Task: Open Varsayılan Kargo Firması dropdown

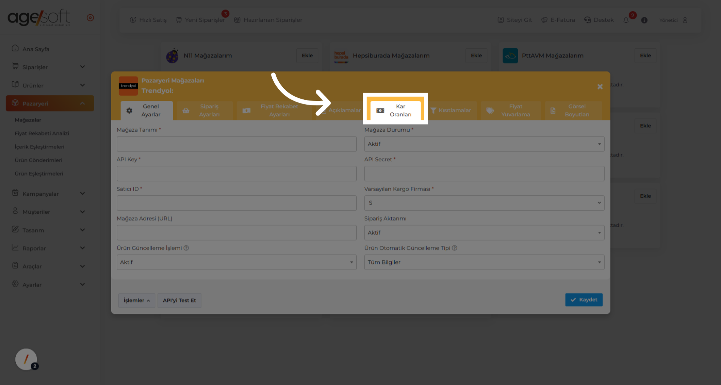Action: click(484, 203)
